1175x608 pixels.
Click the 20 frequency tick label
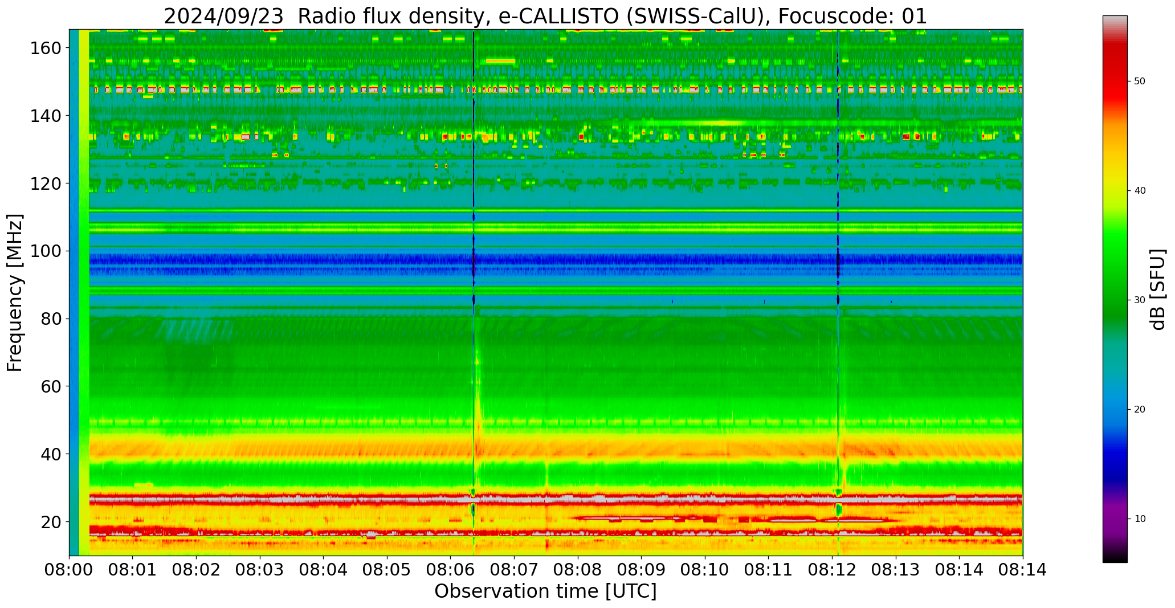50,521
